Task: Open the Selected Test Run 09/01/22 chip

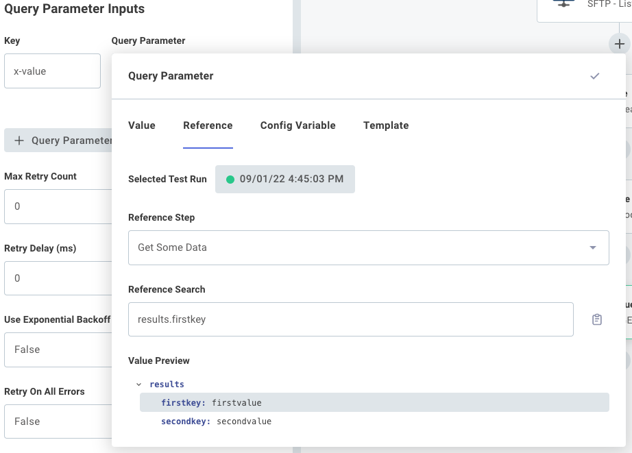Action: pyautogui.click(x=285, y=179)
